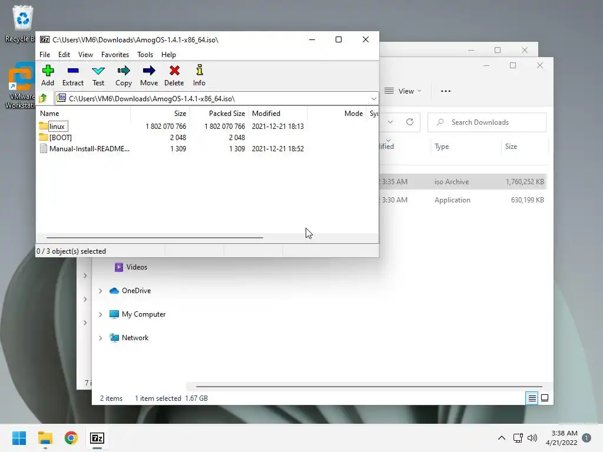
Task: Select the [BOOT] folder icon
Action: tap(43, 137)
